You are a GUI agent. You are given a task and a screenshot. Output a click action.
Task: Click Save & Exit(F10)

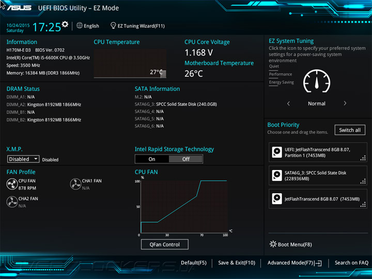click(237, 263)
